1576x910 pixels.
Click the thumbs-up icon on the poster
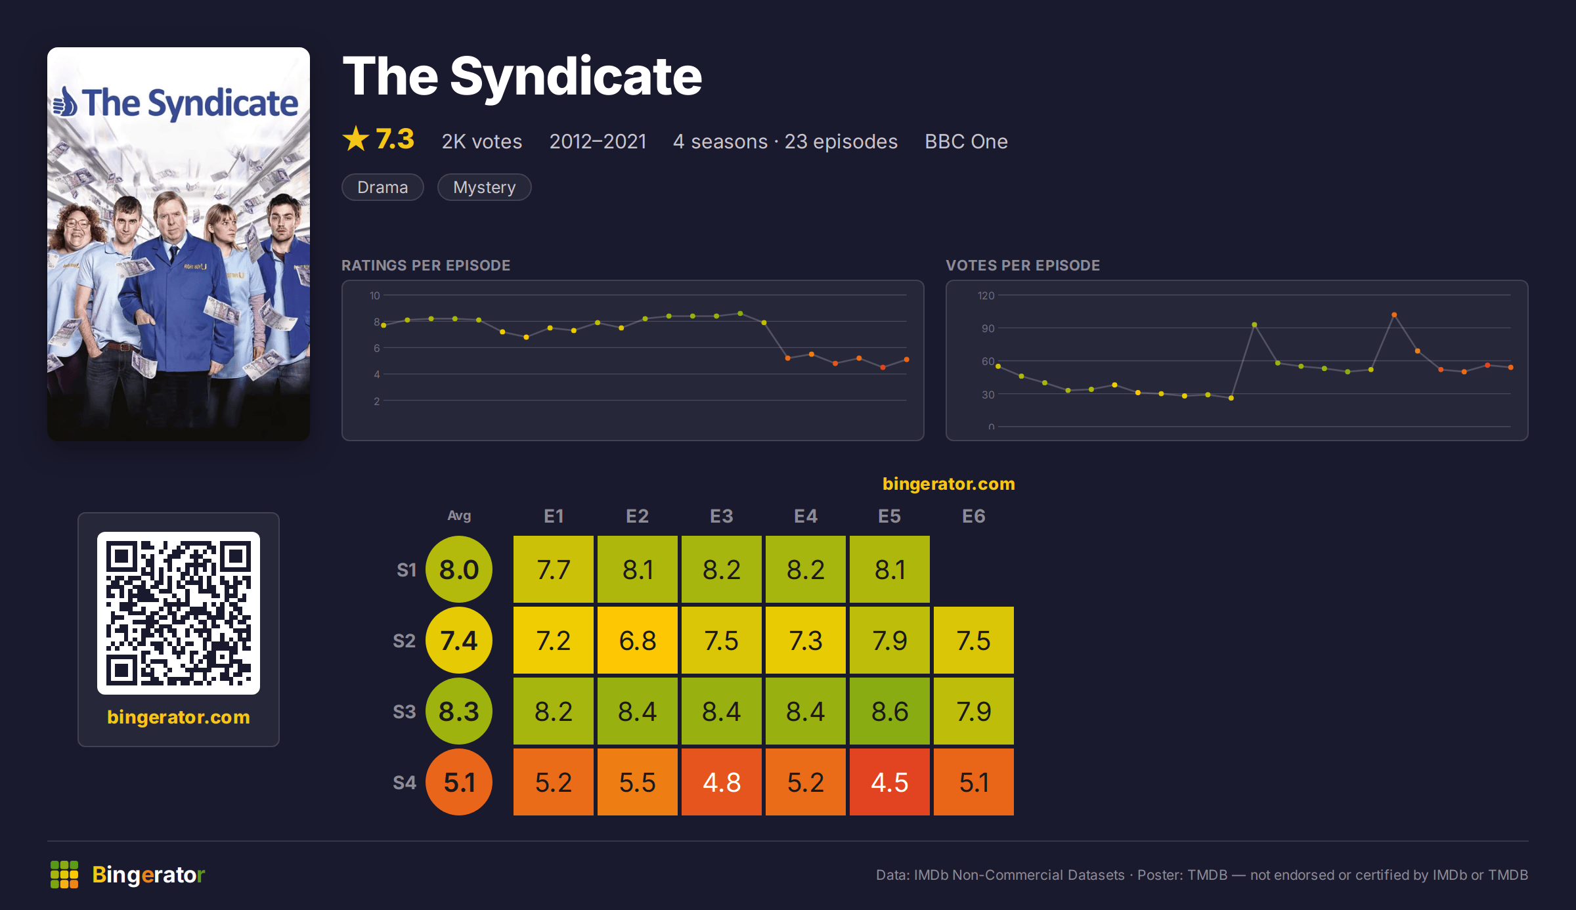point(65,102)
